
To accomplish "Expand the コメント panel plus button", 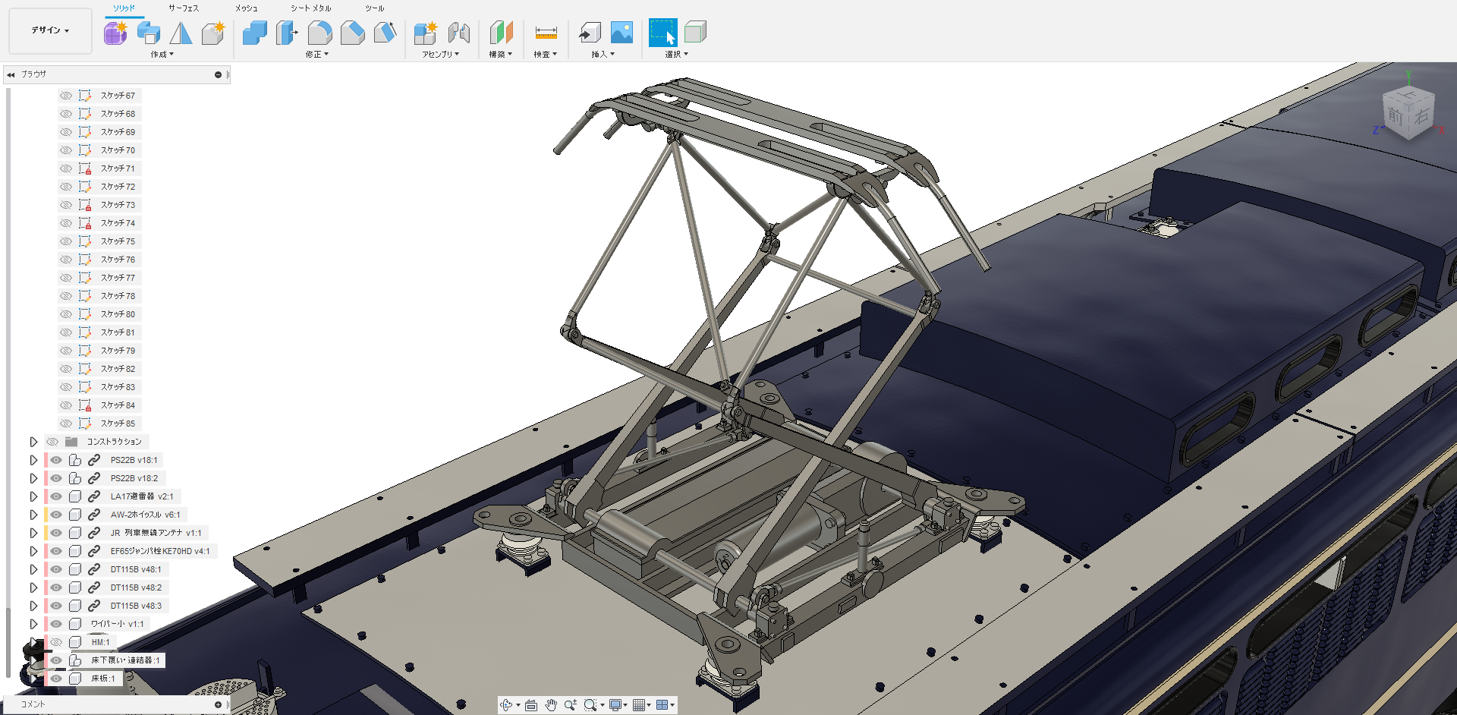I will [x=218, y=704].
